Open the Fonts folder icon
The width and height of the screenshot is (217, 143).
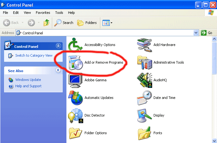[144, 133]
